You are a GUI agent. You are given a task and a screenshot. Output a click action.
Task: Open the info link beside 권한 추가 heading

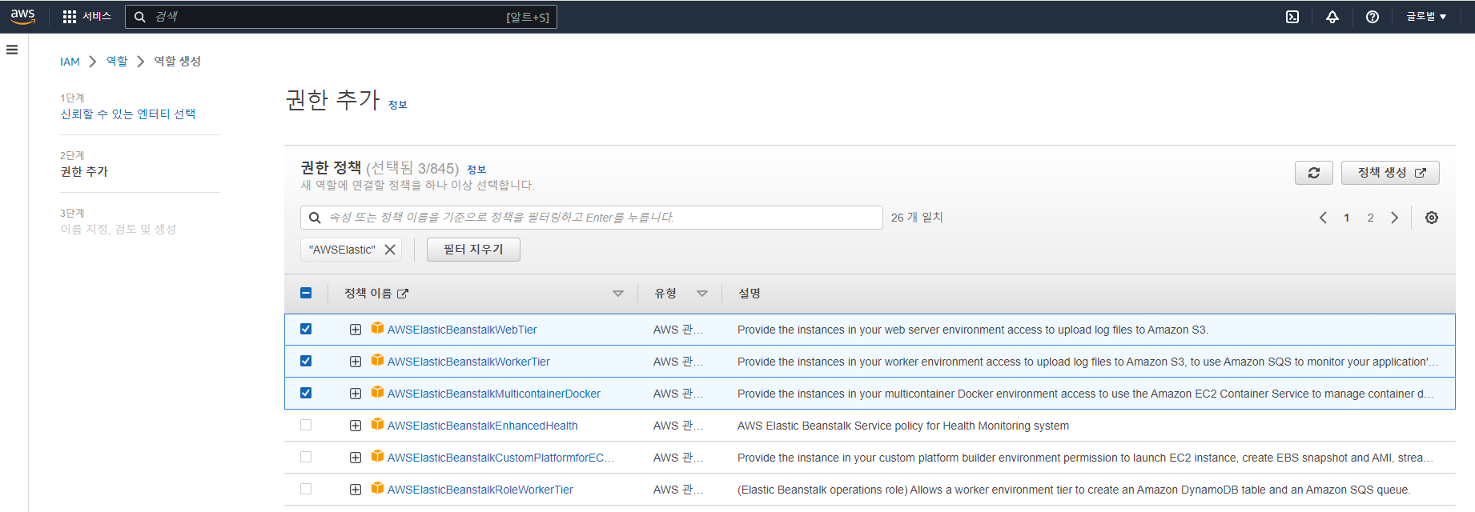click(398, 105)
